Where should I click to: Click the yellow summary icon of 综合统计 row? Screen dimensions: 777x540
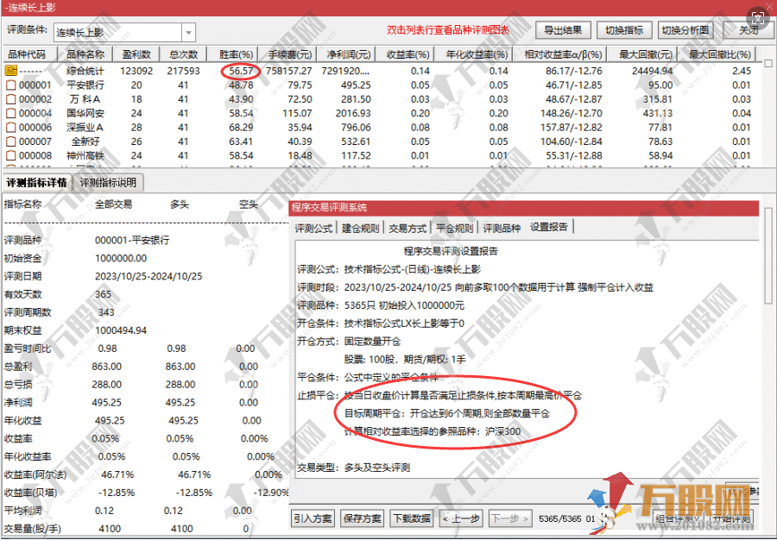coord(10,72)
